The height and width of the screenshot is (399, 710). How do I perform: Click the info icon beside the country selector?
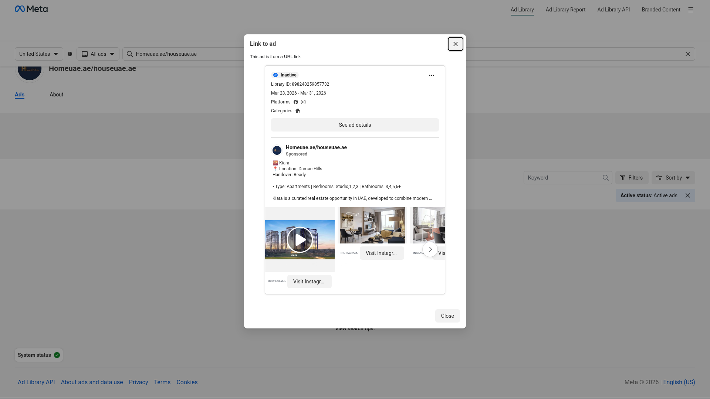[70, 54]
